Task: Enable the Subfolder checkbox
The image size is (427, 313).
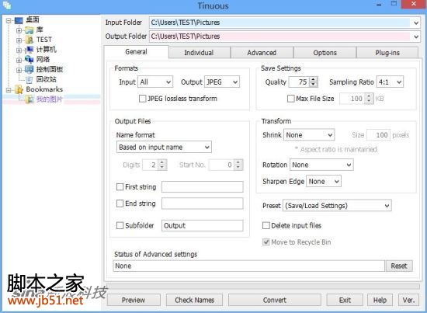Action: click(x=120, y=225)
